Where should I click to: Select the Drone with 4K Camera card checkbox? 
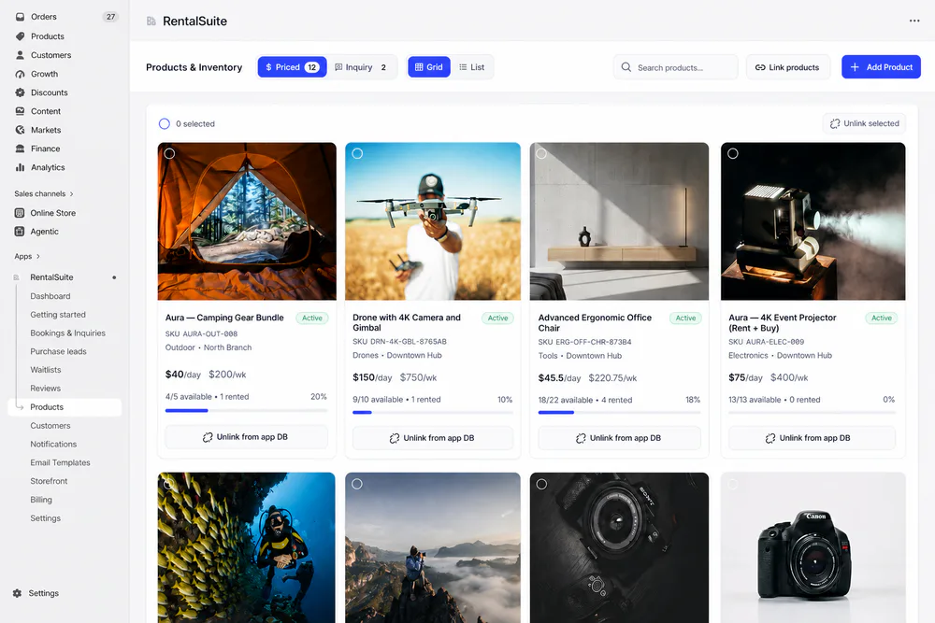357,154
